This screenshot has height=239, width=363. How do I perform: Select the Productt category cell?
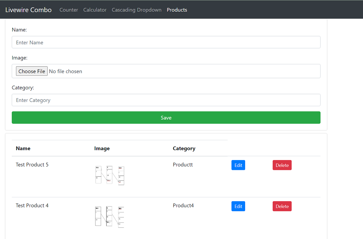183,165
